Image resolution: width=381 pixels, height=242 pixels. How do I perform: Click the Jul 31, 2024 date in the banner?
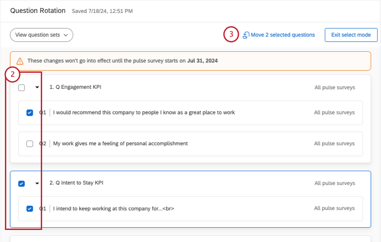203,61
